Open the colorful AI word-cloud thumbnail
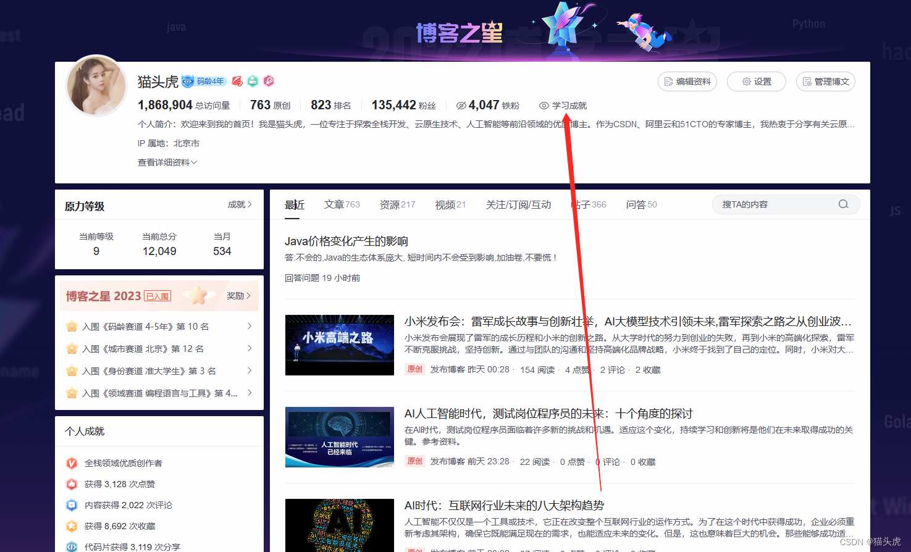 pos(340,525)
